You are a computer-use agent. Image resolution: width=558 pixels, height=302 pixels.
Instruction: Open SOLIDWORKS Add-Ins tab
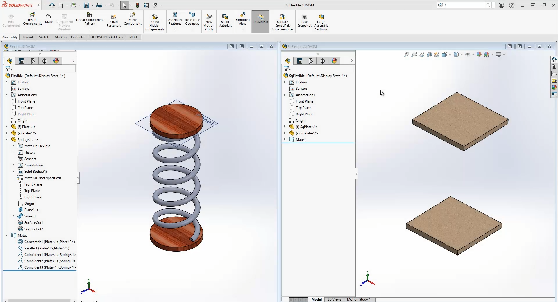(x=105, y=37)
